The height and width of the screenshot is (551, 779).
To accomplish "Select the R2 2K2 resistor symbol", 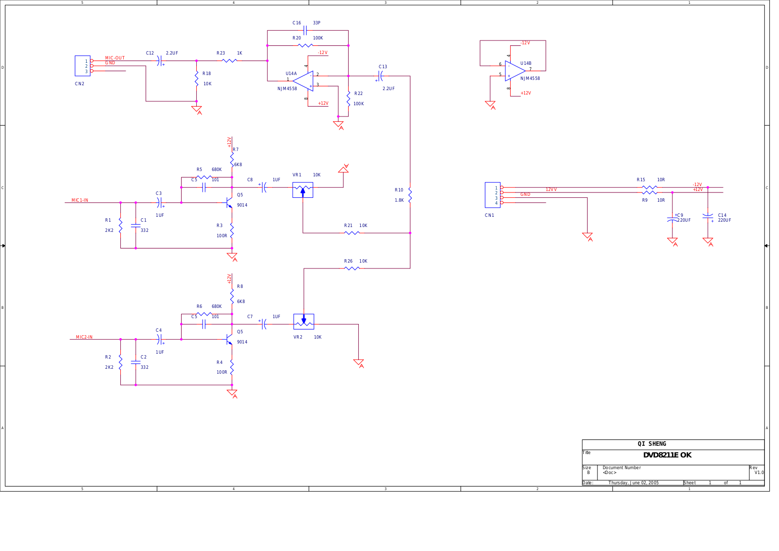I will (120, 362).
